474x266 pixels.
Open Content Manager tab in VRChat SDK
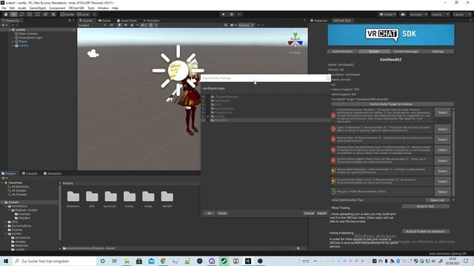406,51
